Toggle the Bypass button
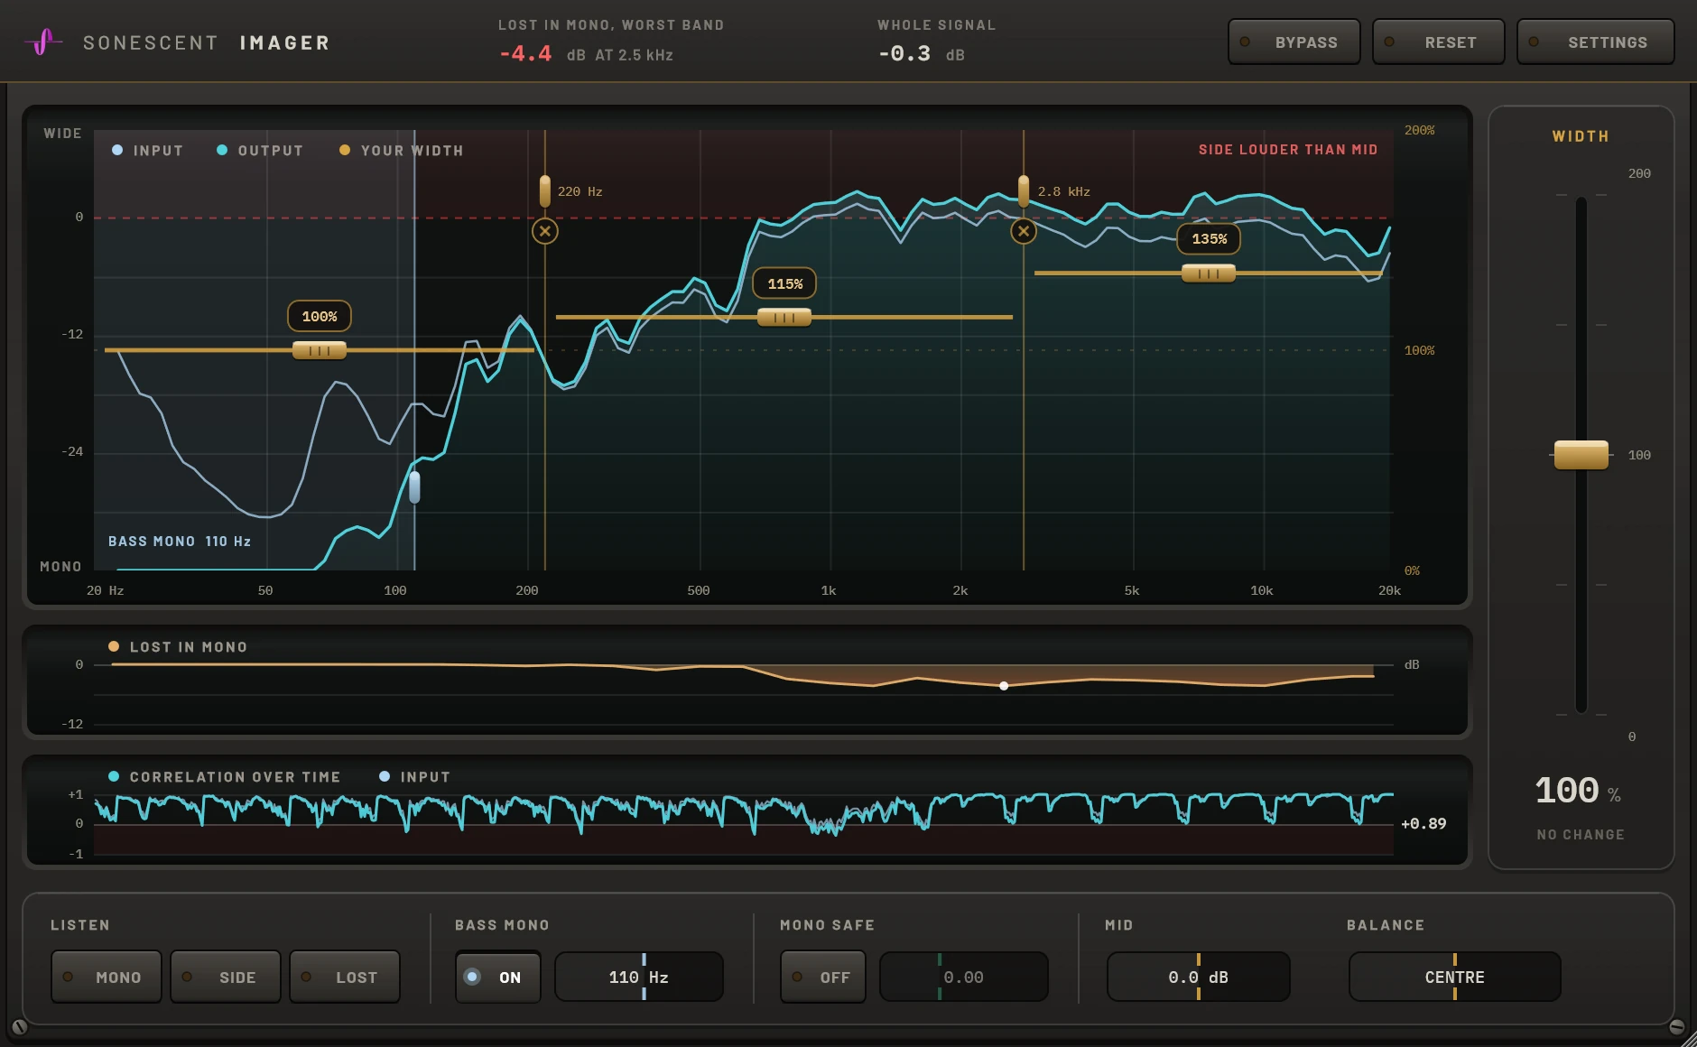The height and width of the screenshot is (1047, 1697). [x=1294, y=42]
